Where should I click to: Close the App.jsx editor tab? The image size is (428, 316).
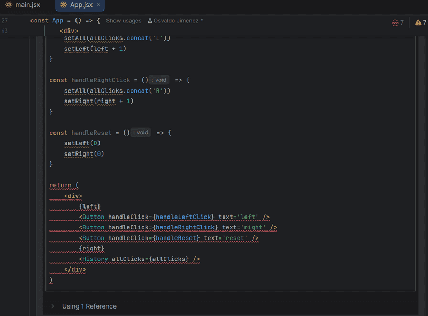pyautogui.click(x=97, y=6)
